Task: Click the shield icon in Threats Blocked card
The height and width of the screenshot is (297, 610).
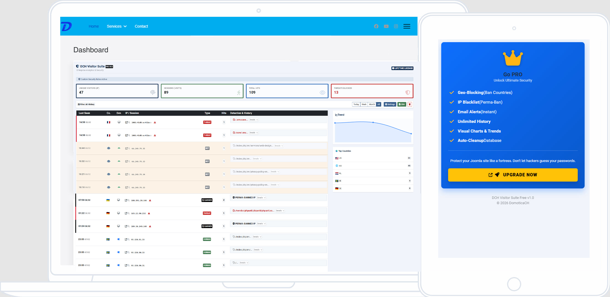Action: point(408,93)
